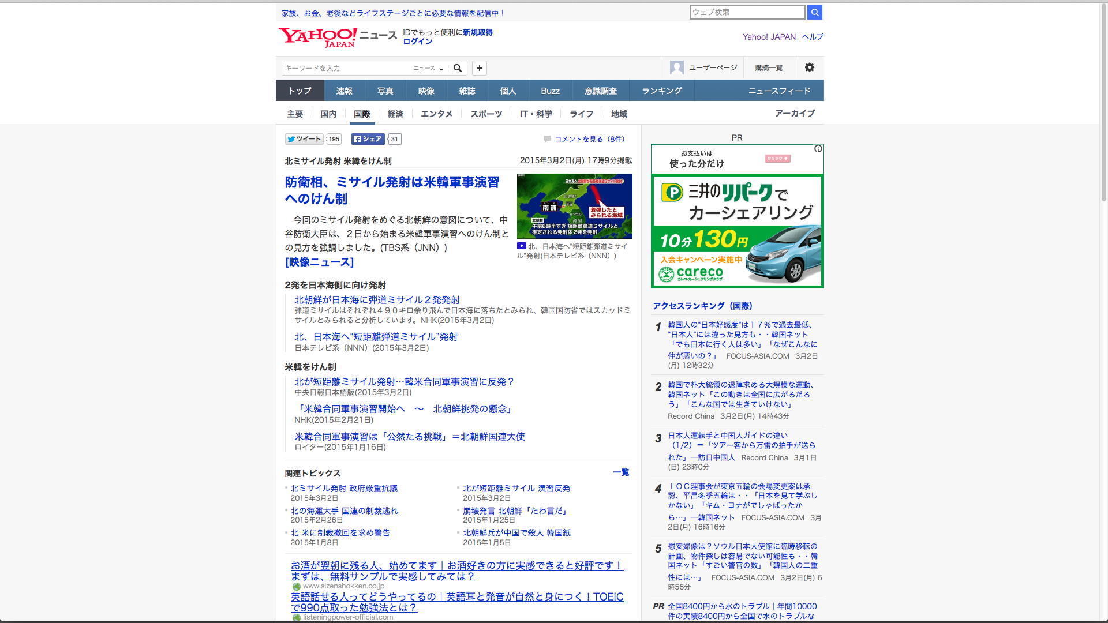Click the blue web search magnifier button
Image resolution: width=1108 pixels, height=623 pixels.
[814, 12]
